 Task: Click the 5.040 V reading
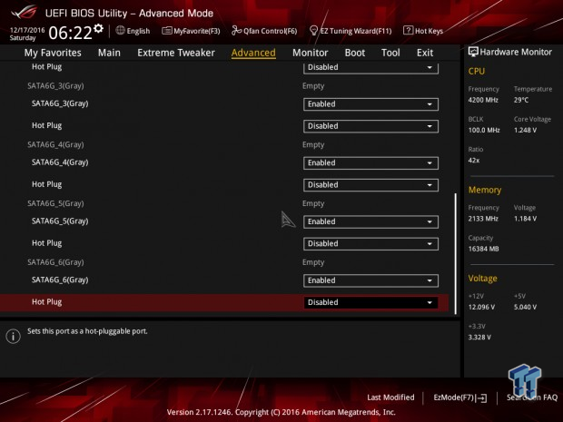(x=525, y=307)
